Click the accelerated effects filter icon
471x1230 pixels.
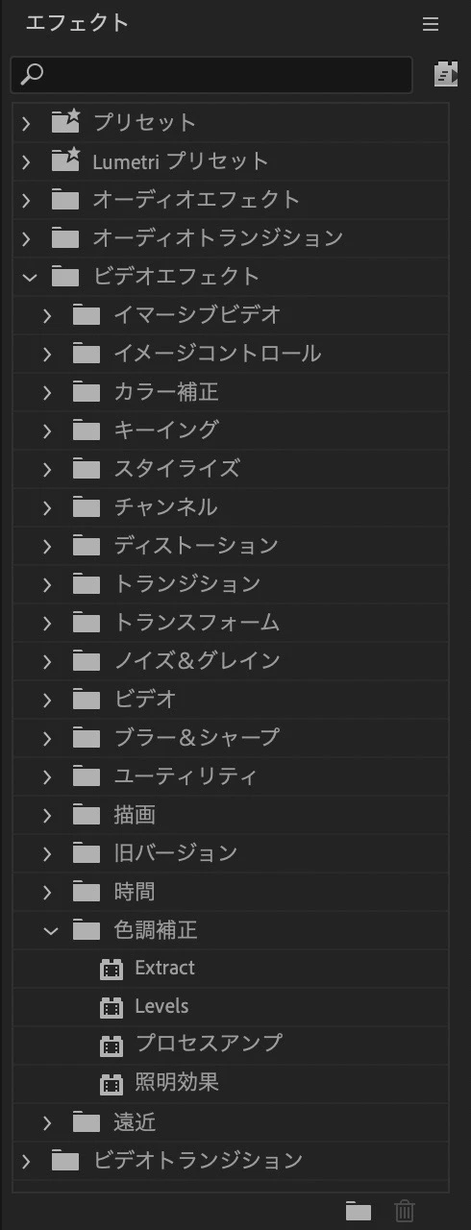[x=446, y=74]
